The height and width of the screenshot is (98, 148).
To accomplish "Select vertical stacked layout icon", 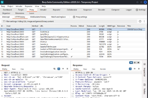I will pos(135,63).
